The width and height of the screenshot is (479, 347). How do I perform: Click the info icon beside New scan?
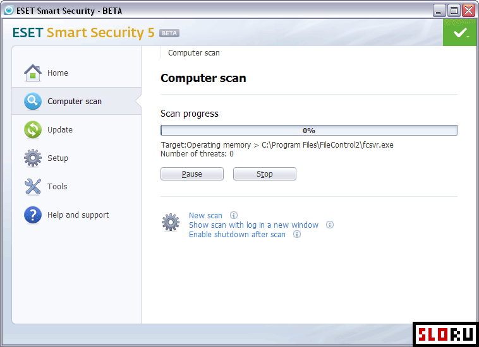[234, 215]
